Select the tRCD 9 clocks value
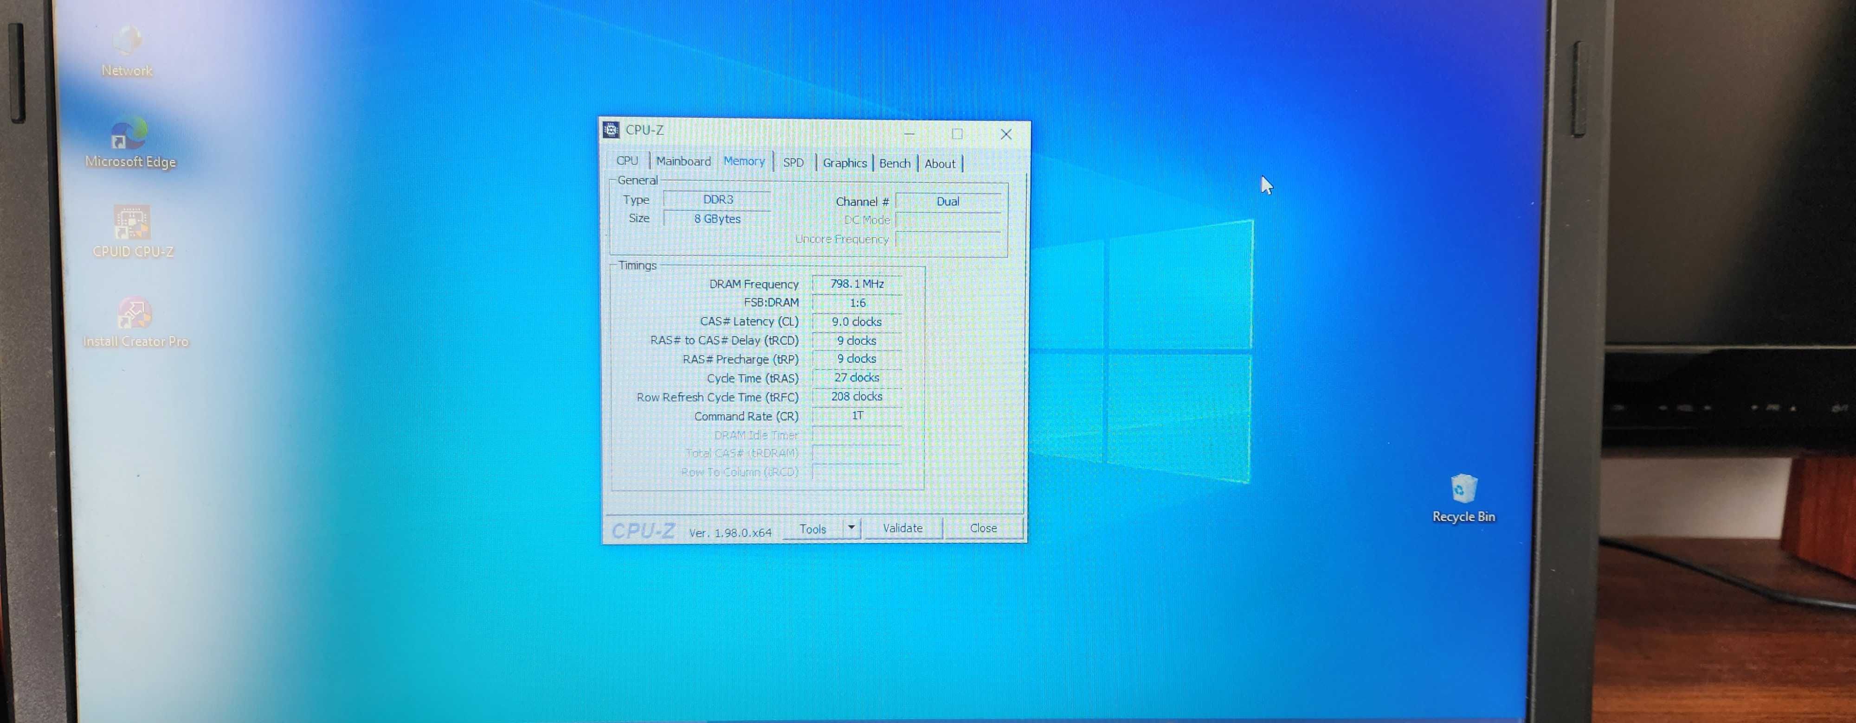This screenshot has height=723, width=1856. [857, 340]
